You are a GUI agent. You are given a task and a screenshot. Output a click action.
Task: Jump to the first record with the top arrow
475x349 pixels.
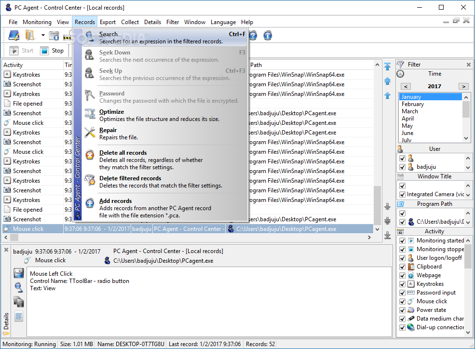tap(387, 67)
